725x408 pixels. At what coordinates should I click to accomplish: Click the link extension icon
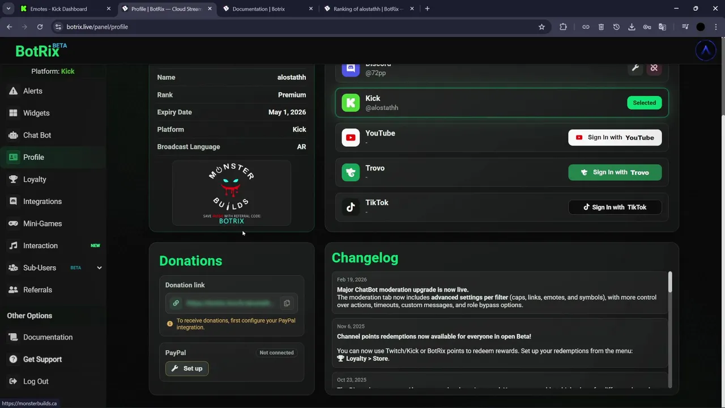point(586,27)
